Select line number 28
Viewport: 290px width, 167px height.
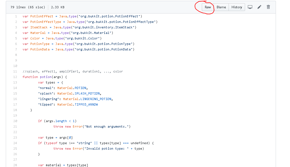click(15, 165)
